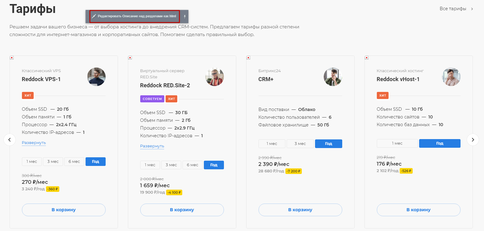This screenshot has width=484, height=231.
Task: Open the Reddock VPS-1 avatar photo
Action: pyautogui.click(x=96, y=77)
